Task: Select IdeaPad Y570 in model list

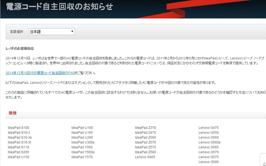Action: (82, 157)
